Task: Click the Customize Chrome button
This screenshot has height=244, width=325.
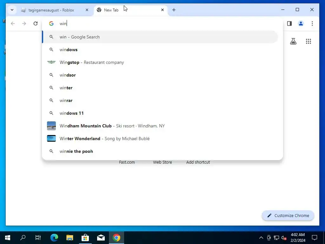Action: pos(288,216)
